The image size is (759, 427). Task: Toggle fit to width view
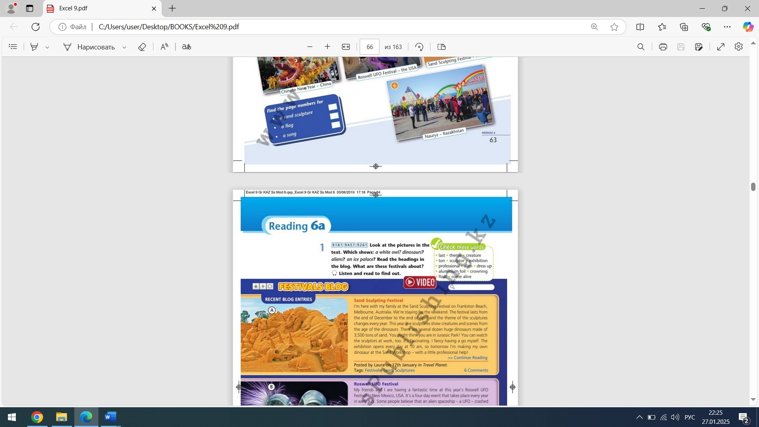pos(346,47)
